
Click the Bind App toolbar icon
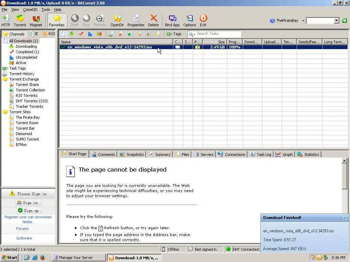(172, 20)
